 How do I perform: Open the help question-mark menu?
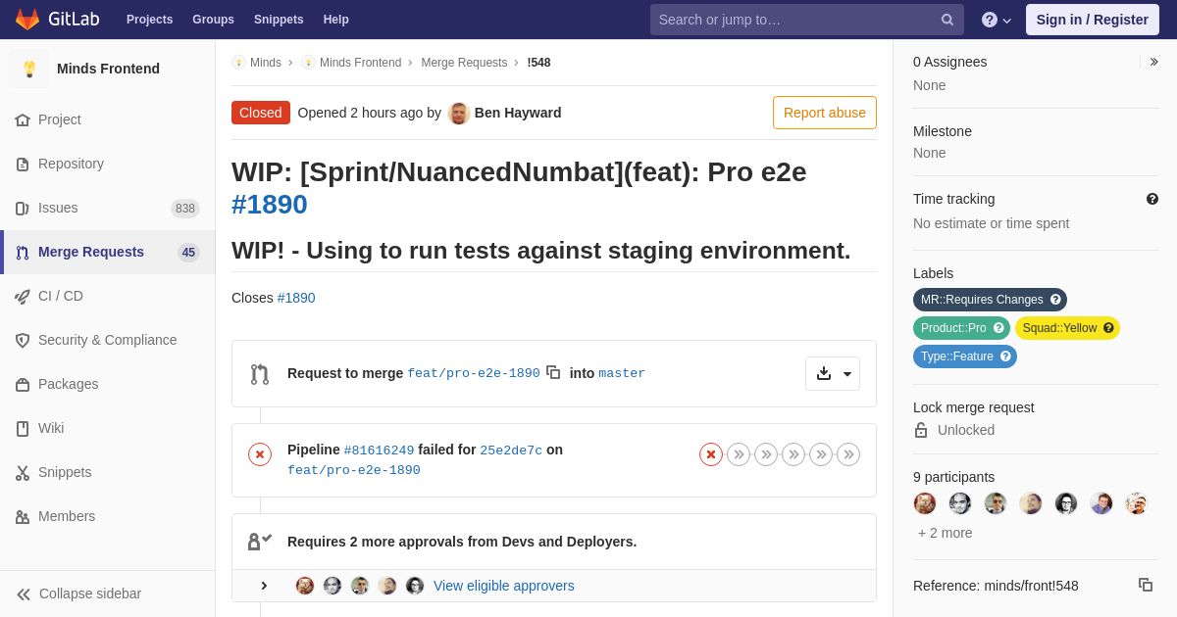coord(997,20)
